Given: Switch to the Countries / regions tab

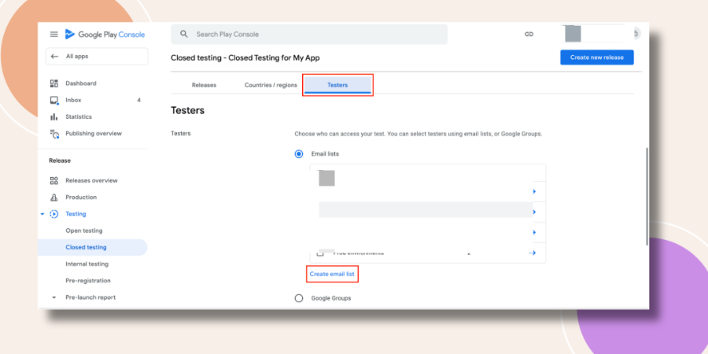Looking at the screenshot, I should pos(271,85).
